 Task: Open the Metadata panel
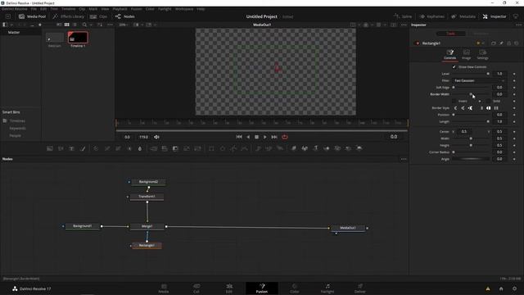[x=463, y=16]
